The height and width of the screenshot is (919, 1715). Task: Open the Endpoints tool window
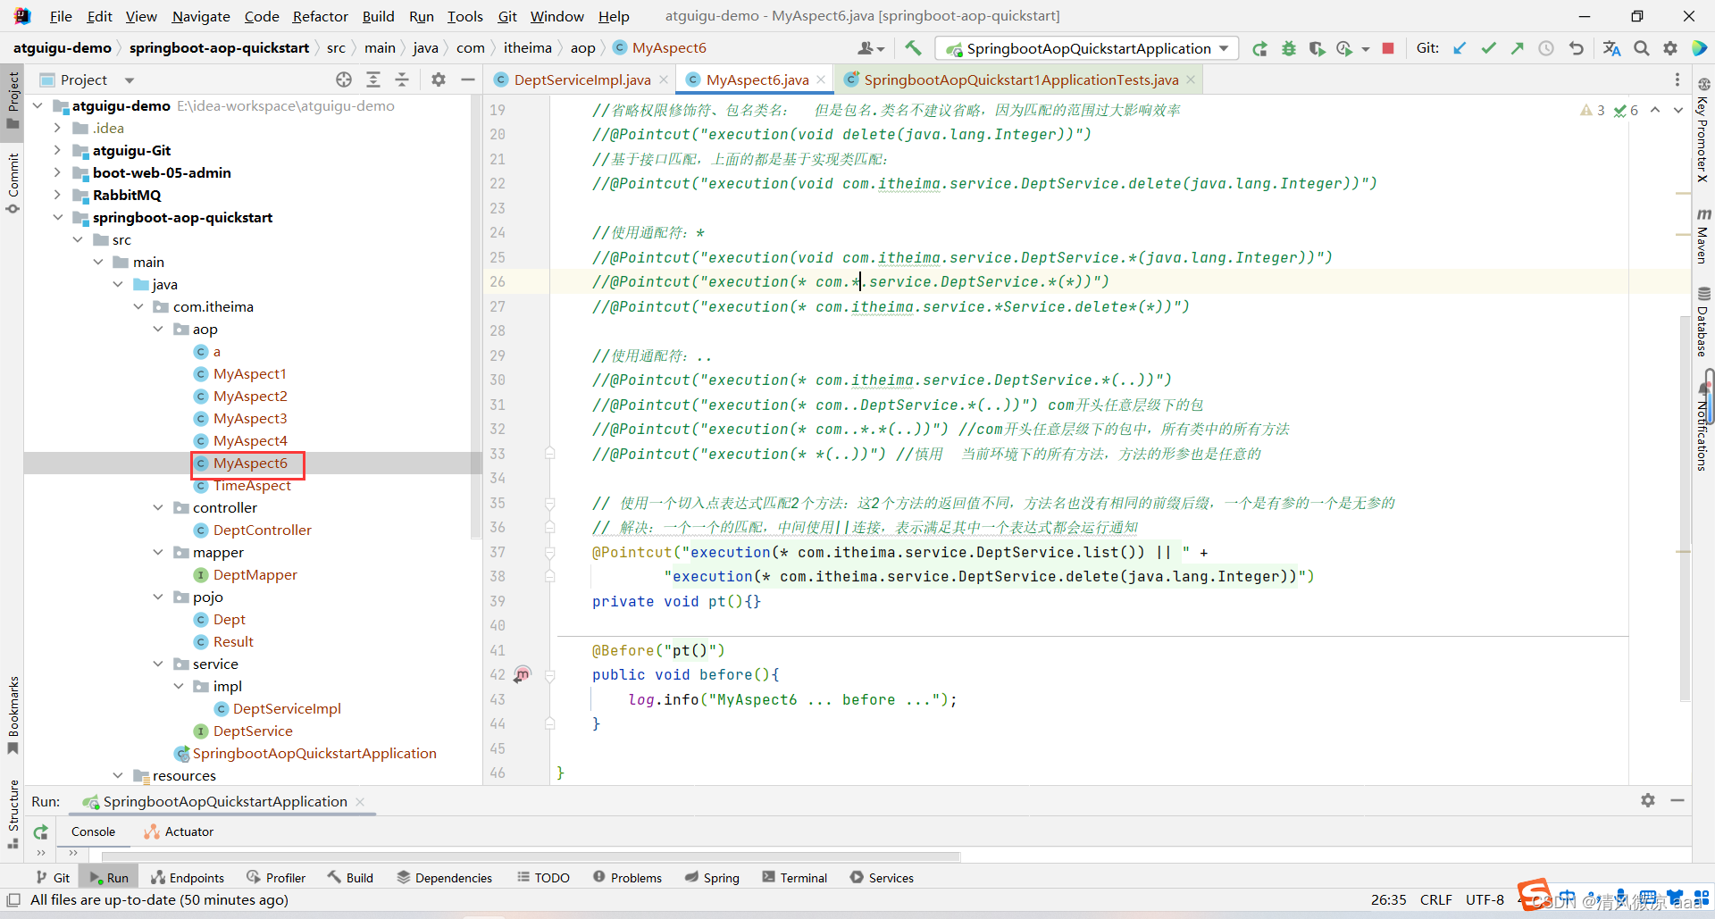coord(188,878)
